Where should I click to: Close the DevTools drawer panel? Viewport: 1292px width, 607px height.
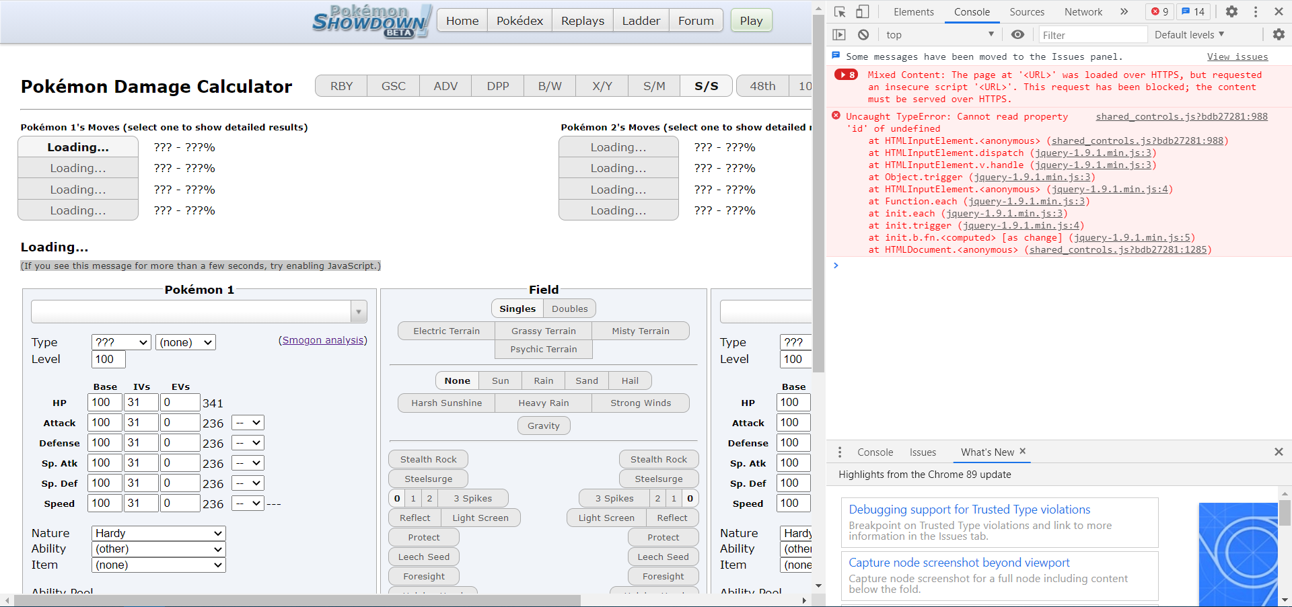1279,452
